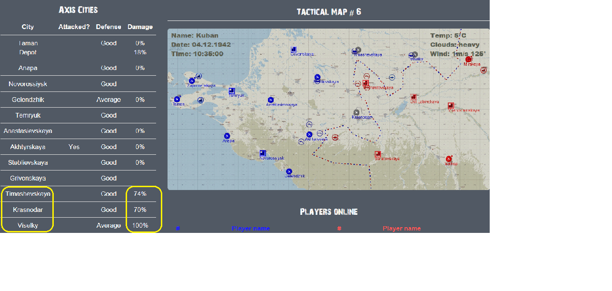This screenshot has height=291, width=612.
Task: Click the Damage column header
Action: point(140,27)
